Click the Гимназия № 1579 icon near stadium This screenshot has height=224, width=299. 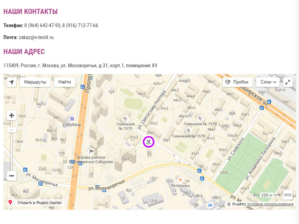tap(125, 118)
